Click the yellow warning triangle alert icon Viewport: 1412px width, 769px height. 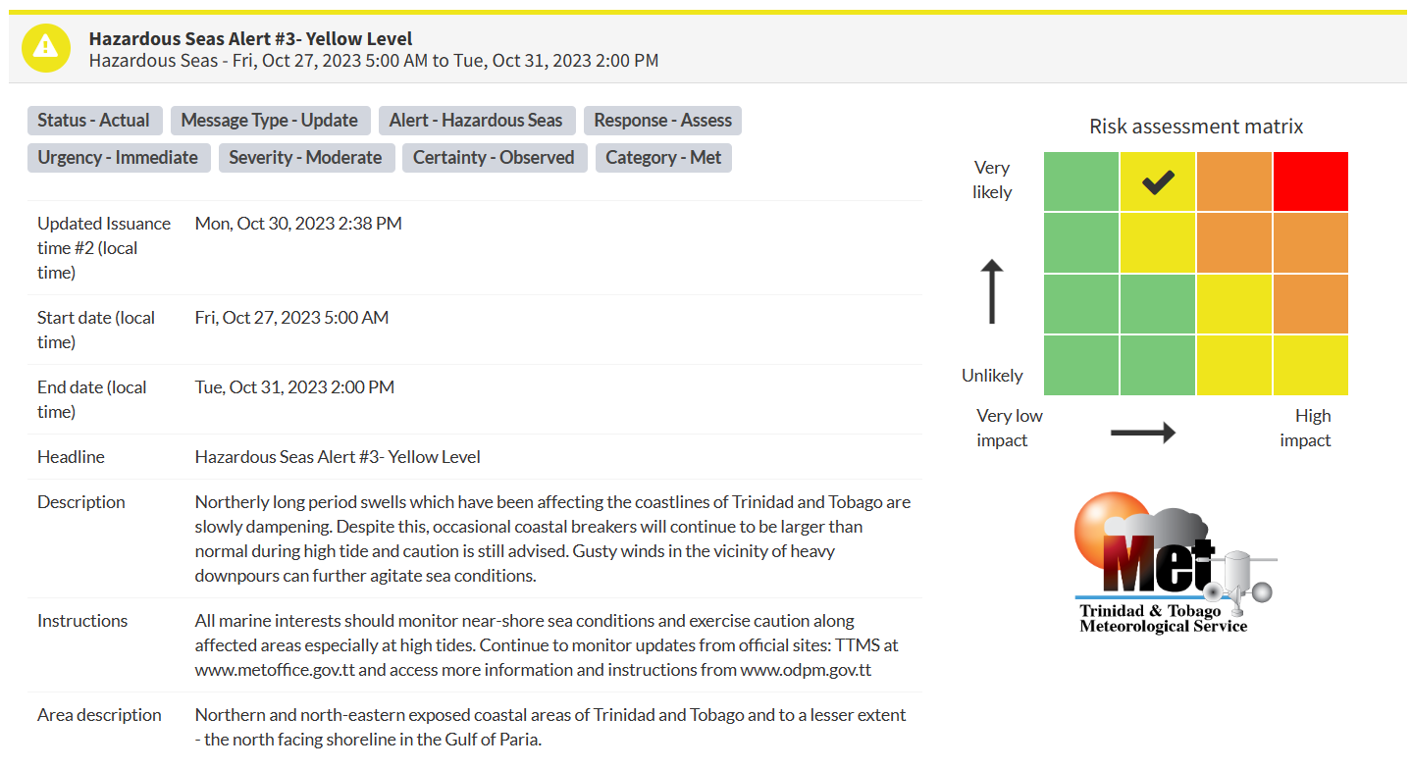click(46, 48)
